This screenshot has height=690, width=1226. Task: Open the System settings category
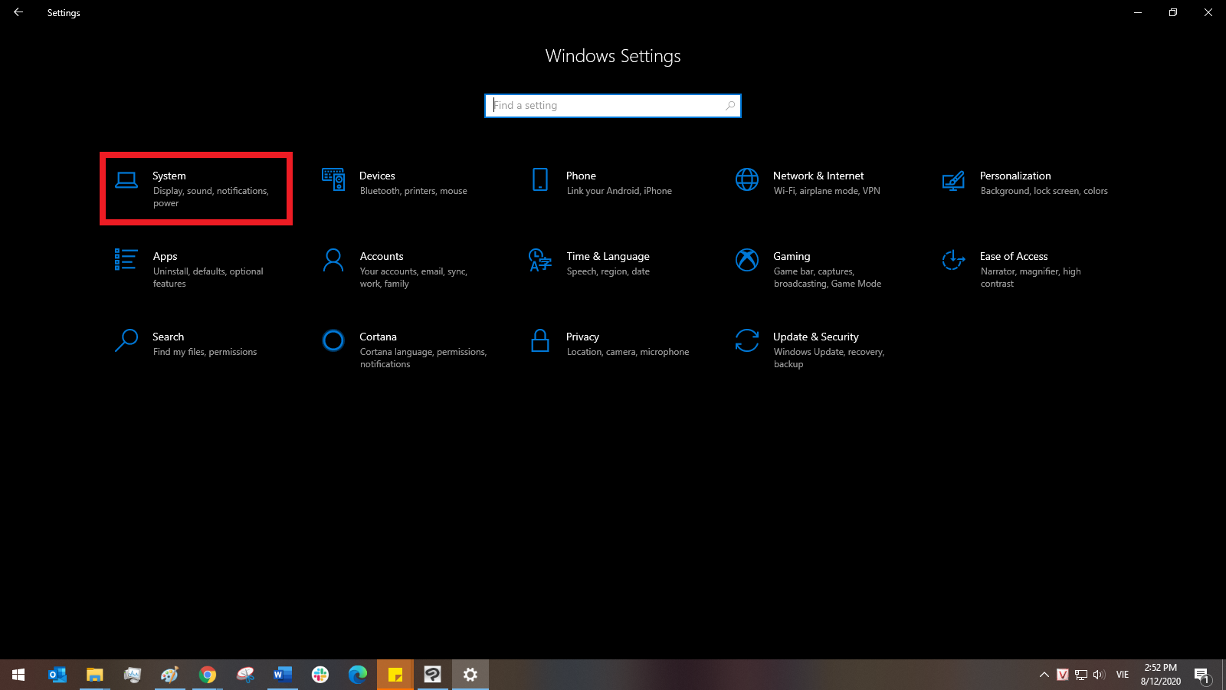(x=195, y=189)
